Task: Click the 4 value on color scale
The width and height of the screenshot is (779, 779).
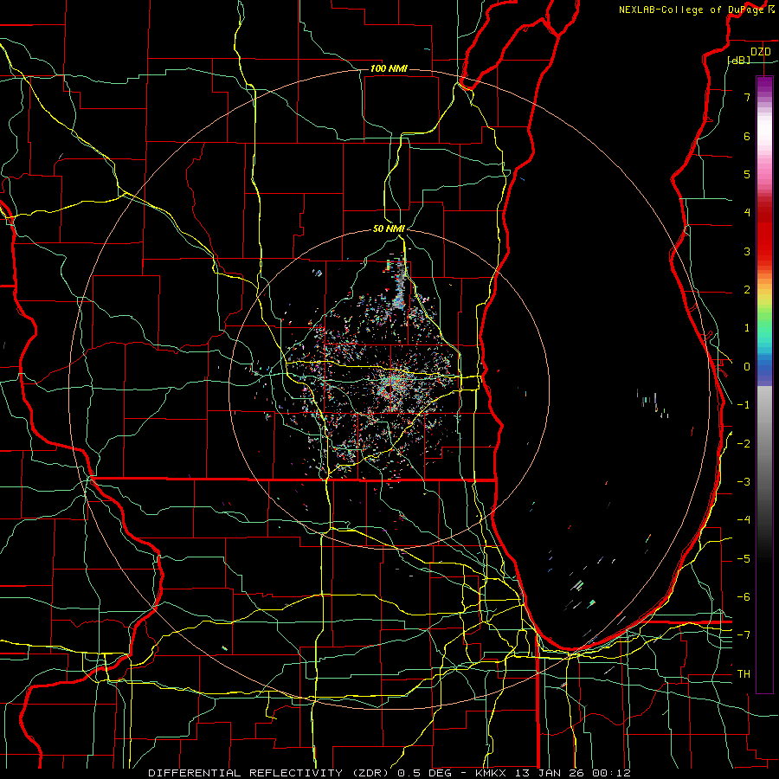Action: click(x=747, y=213)
